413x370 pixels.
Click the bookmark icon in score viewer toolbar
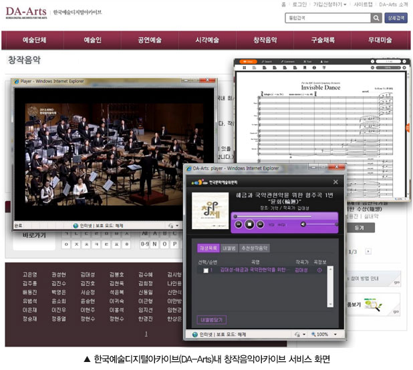tap(305, 68)
